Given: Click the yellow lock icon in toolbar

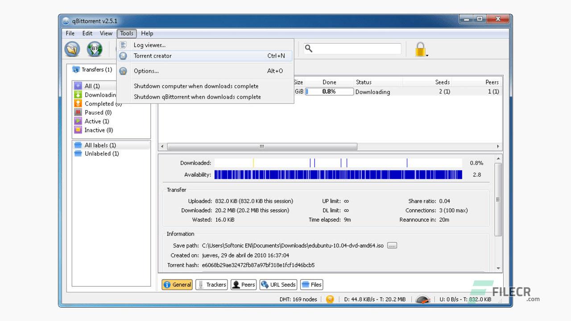Looking at the screenshot, I should tap(420, 49).
